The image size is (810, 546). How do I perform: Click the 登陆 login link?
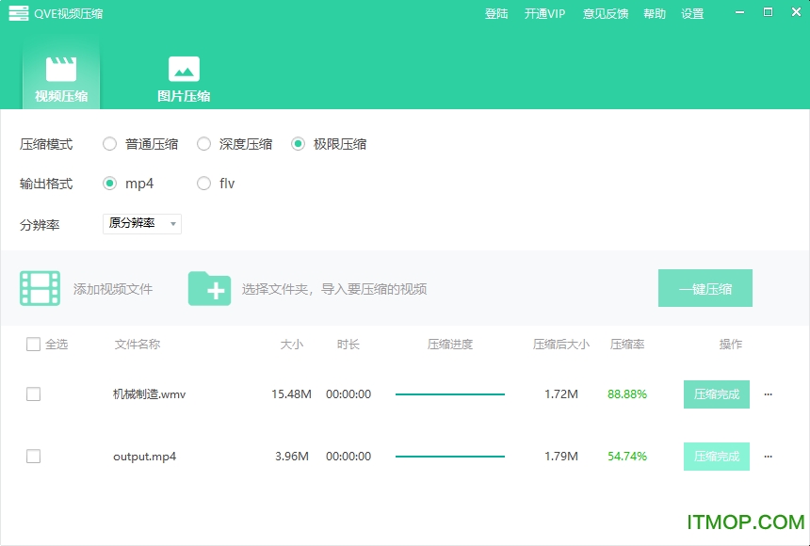[x=496, y=13]
